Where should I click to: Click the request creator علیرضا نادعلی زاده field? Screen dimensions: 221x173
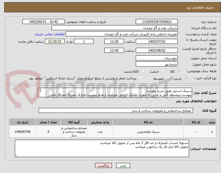pos(122,34)
